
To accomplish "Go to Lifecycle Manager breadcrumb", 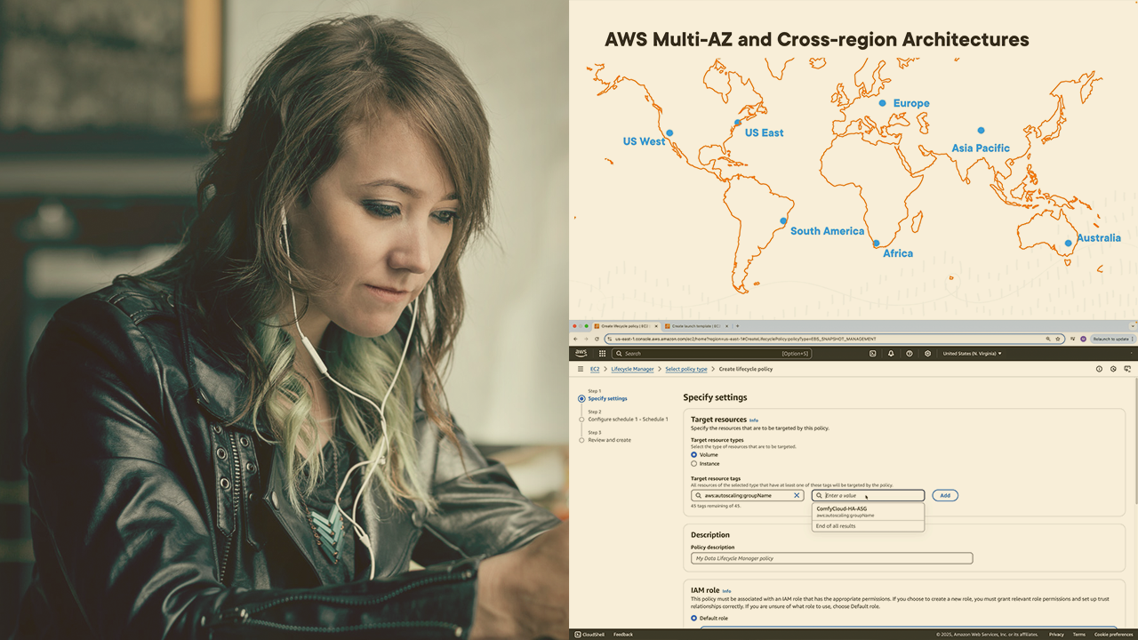I will [632, 369].
